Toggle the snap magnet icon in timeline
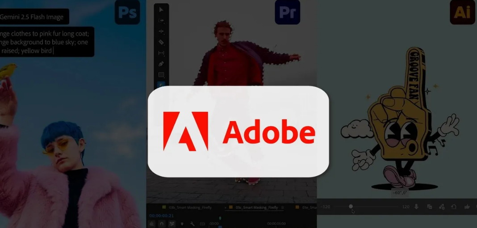The height and width of the screenshot is (228, 477). [x=162, y=224]
